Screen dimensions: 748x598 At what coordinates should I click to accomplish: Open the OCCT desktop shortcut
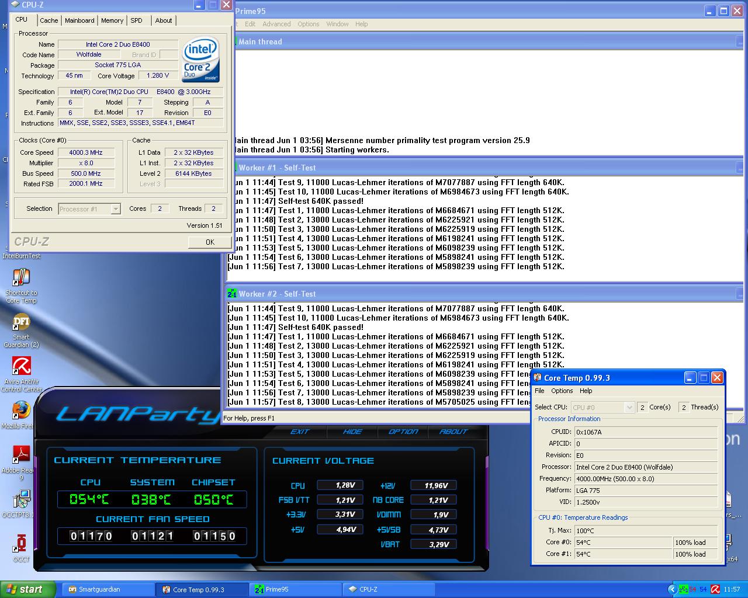pos(22,544)
